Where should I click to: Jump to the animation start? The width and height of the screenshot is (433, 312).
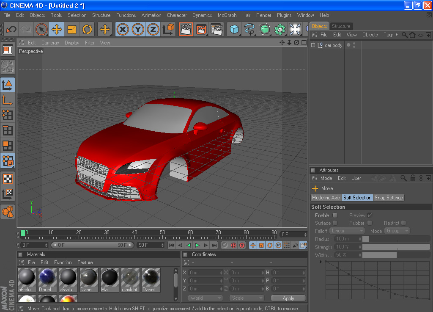tap(172, 245)
